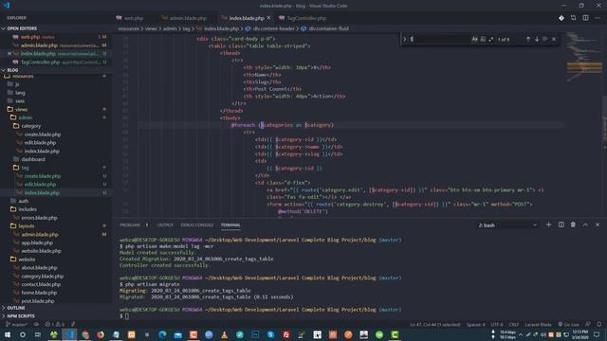Image resolution: width=607 pixels, height=341 pixels.
Task: Open VLC media player from taskbar
Action: pyautogui.click(x=224, y=334)
